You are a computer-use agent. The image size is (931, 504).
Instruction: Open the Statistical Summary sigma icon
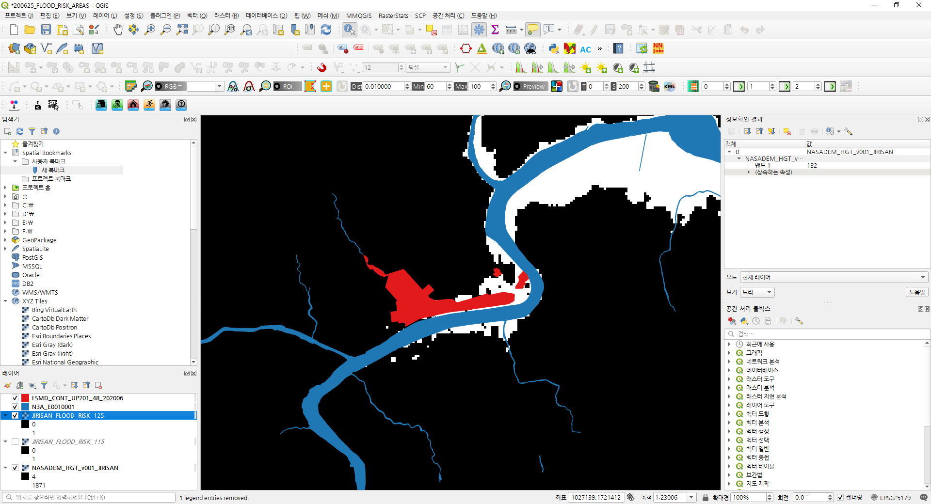coord(495,30)
